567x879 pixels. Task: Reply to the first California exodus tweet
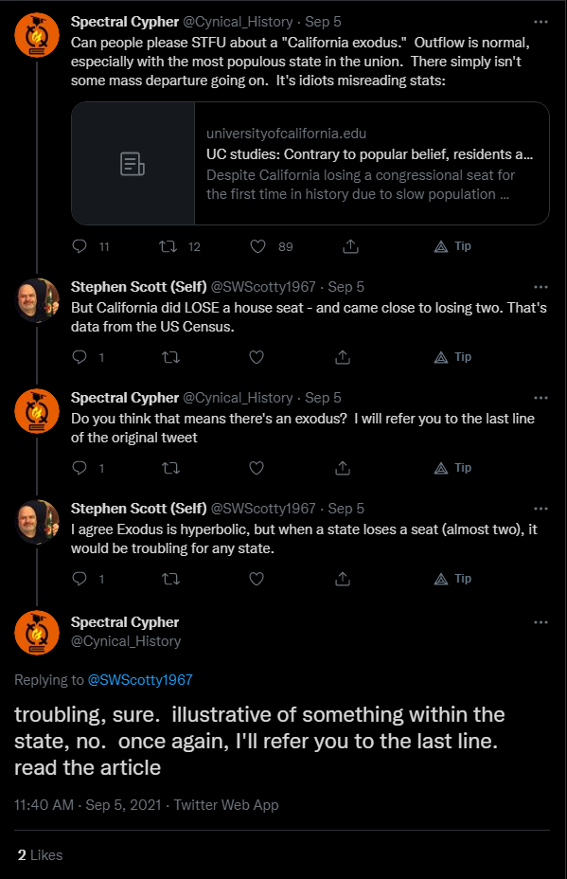[x=80, y=246]
